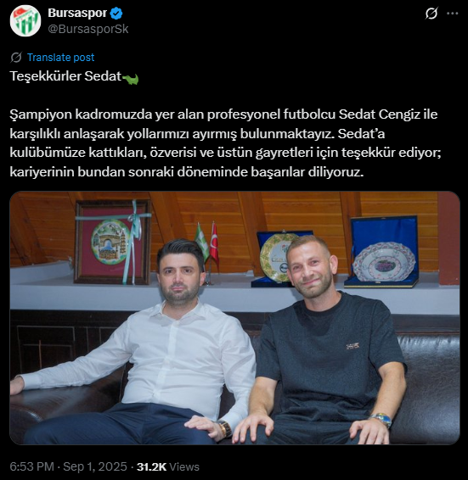Click the Bursaspor crest plate behind smiling man

(277, 257)
